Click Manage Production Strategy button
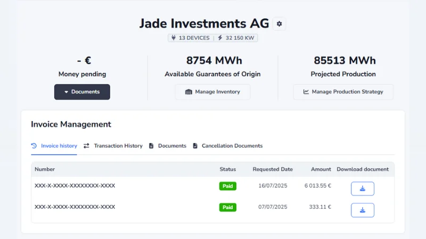 tap(343, 92)
